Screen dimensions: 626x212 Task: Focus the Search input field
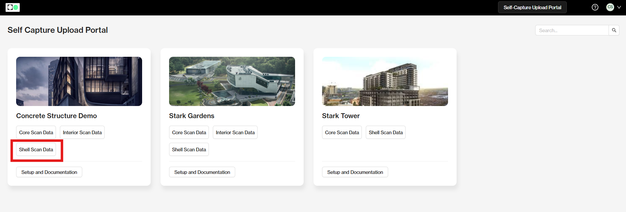[572, 30]
